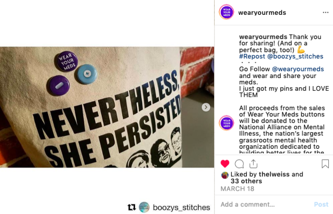Click the repost arrows icon on image
This screenshot has height=214, width=333.
[x=132, y=207]
